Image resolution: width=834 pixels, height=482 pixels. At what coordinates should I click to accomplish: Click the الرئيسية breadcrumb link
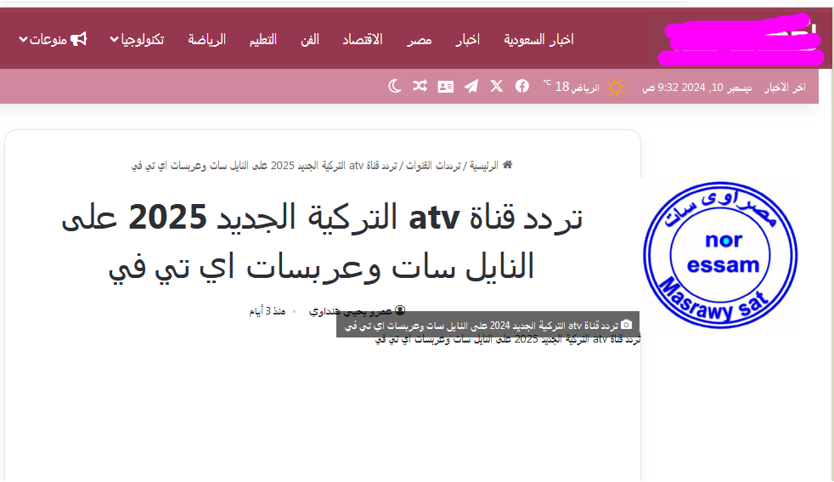[x=483, y=166]
